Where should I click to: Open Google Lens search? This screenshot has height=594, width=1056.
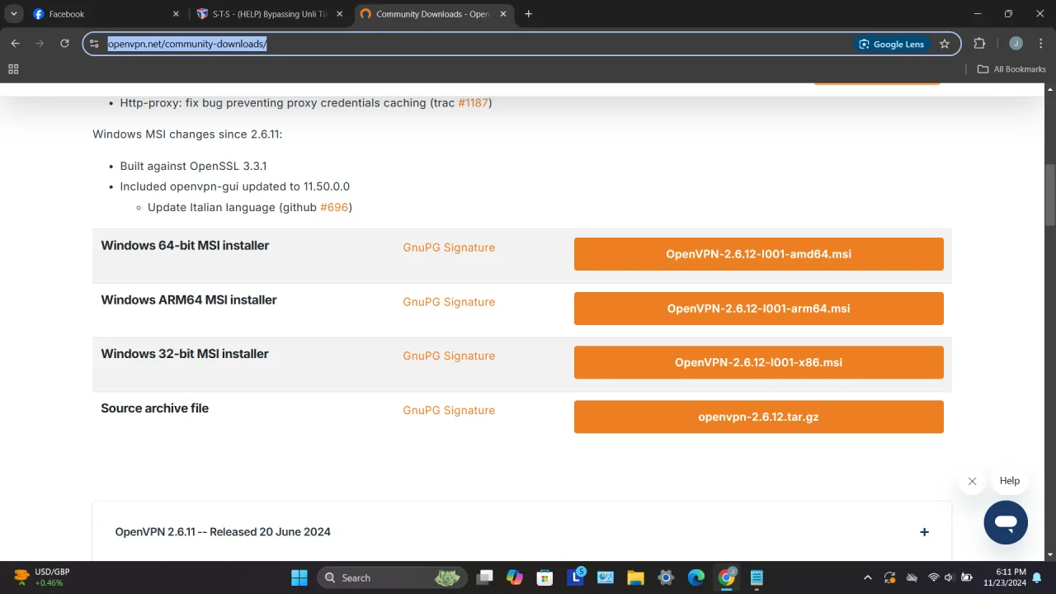892,44
